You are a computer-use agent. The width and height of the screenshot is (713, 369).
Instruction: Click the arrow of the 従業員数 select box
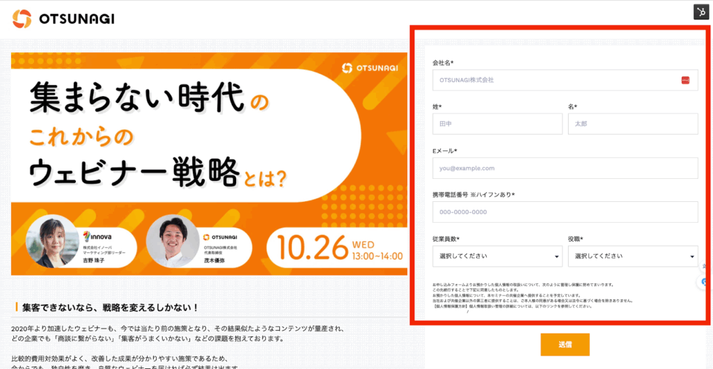(x=556, y=257)
